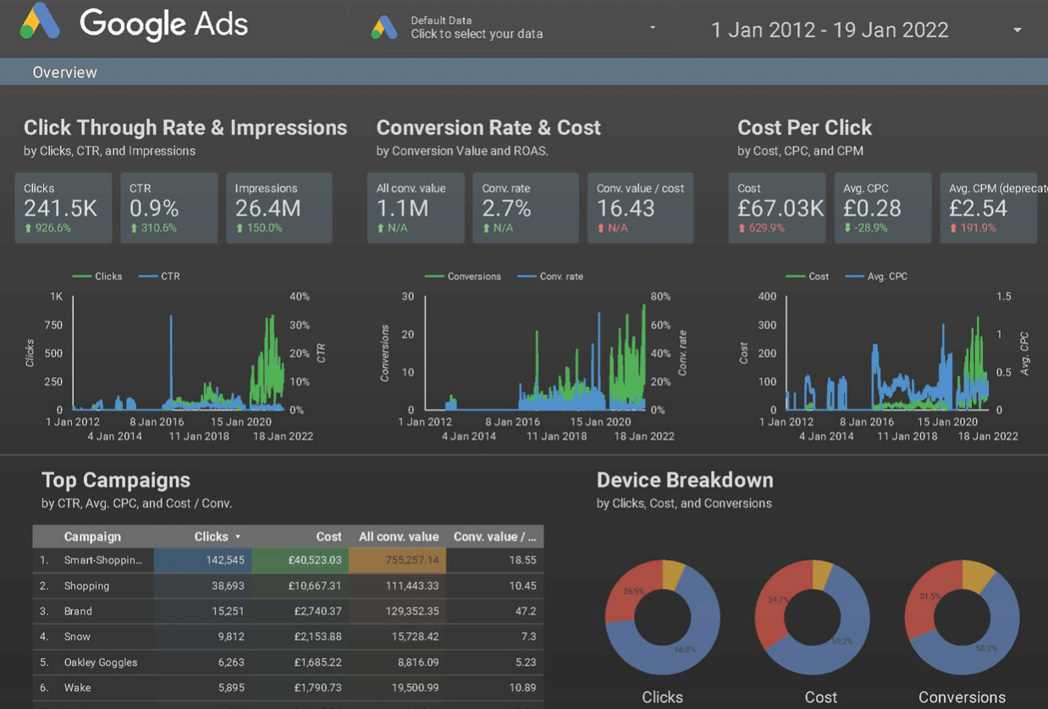Viewport: 1048px width, 709px height.
Task: Select the 1 Jan 2012 - 19 Jan 2022 date range
Action: point(830,30)
